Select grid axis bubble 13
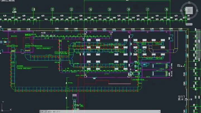This screenshot has height=113, width=201. click(x=71, y=9)
